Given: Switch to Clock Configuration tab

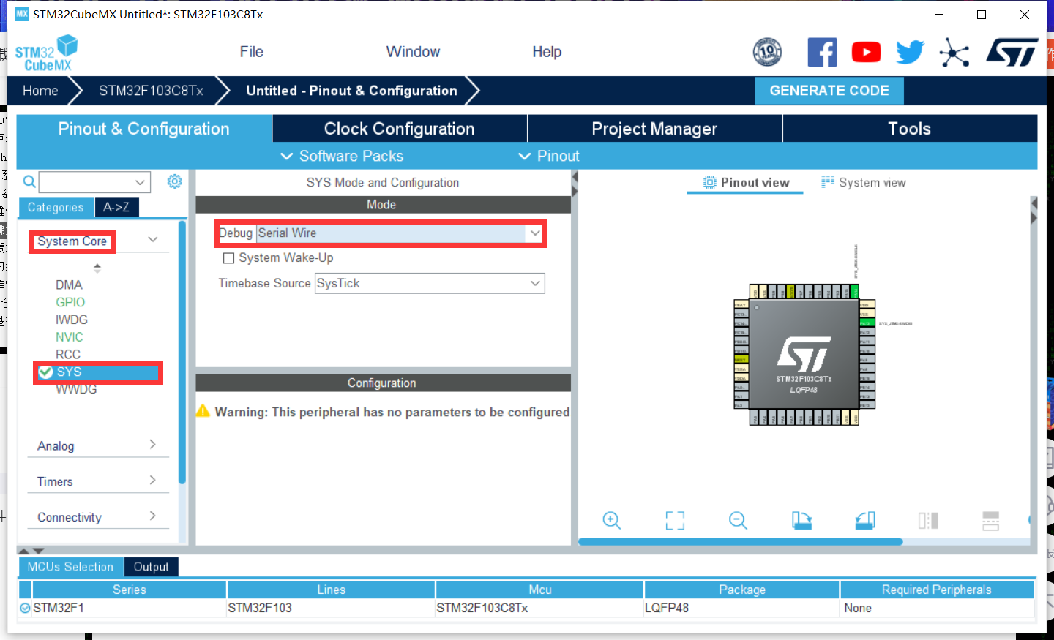Looking at the screenshot, I should (400, 129).
